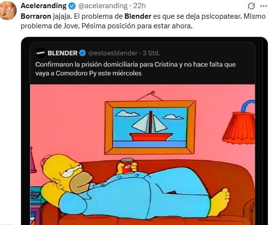This screenshot has height=225, width=275.
Task: Click Aceleranding's blue verified badge
Action: pyautogui.click(x=72, y=6)
